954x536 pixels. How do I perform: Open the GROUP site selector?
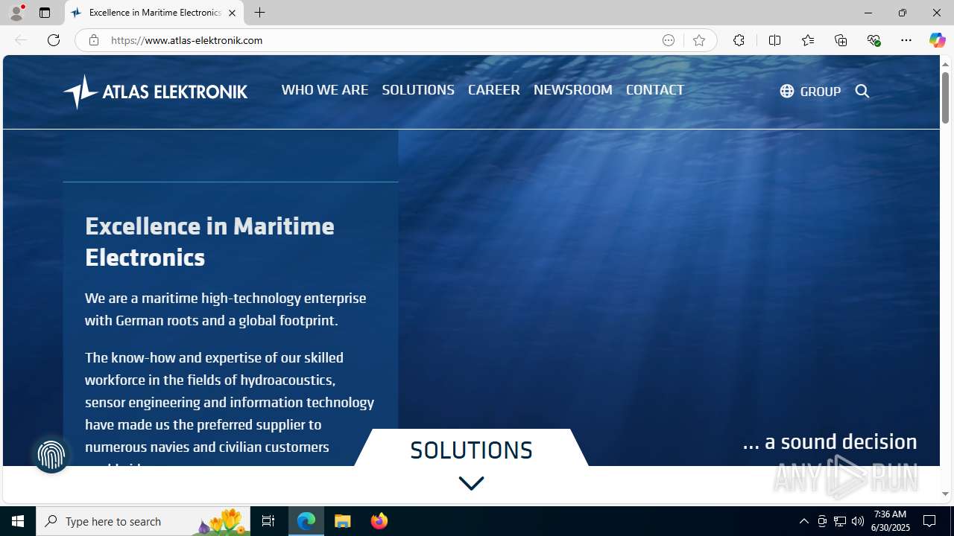tap(810, 91)
